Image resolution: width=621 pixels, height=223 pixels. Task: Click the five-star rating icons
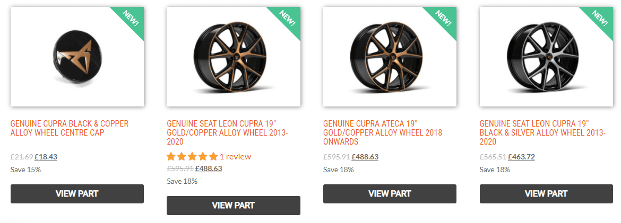coord(192,157)
